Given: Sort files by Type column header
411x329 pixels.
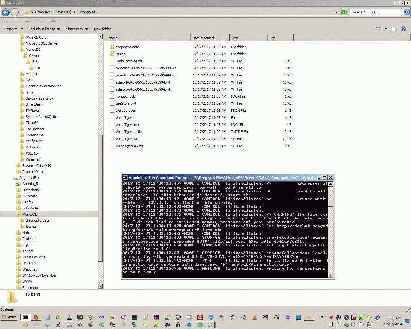Looking at the screenshot, I should point(249,38).
